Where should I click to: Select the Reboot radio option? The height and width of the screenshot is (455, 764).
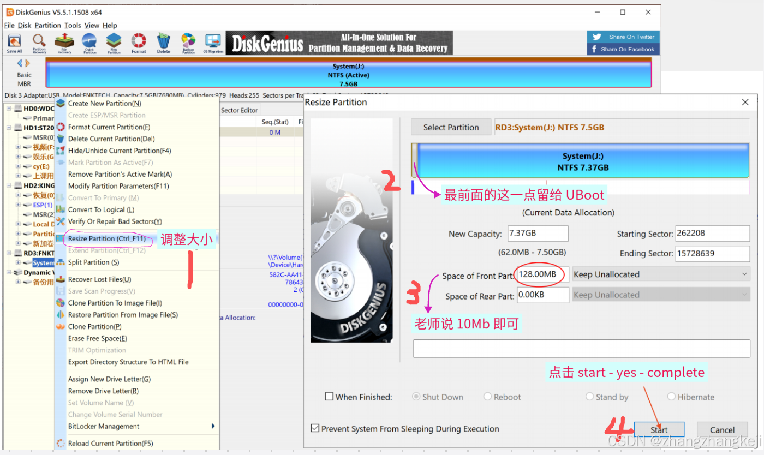click(488, 397)
